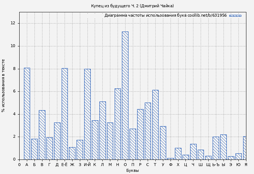
Task: Click the y-axis title '% использования в тексте'
Action: pyautogui.click(x=4, y=86)
